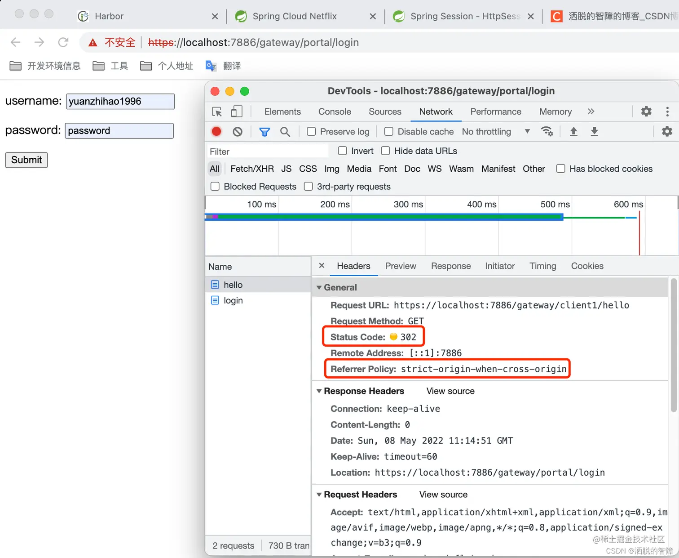
Task: Click the headers pane vertical scrollbar
Action: (x=673, y=345)
